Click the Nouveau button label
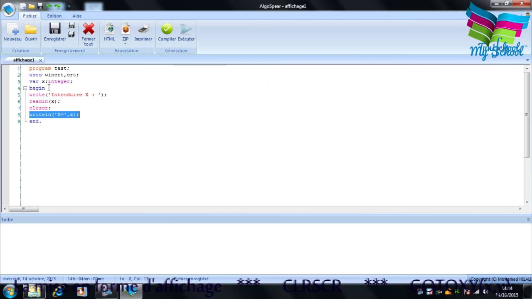 [12, 39]
